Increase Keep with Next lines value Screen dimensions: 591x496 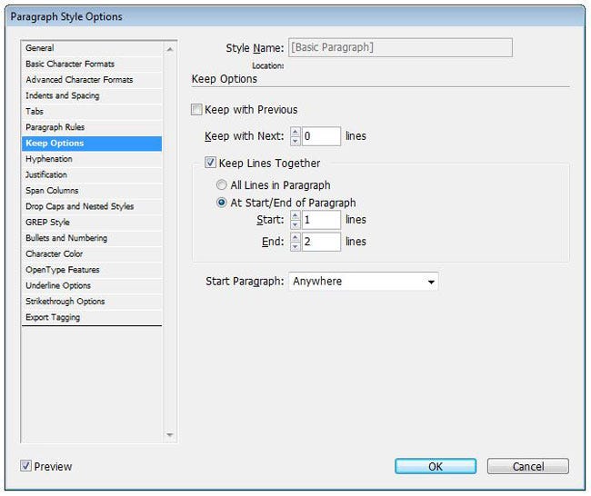coord(295,132)
